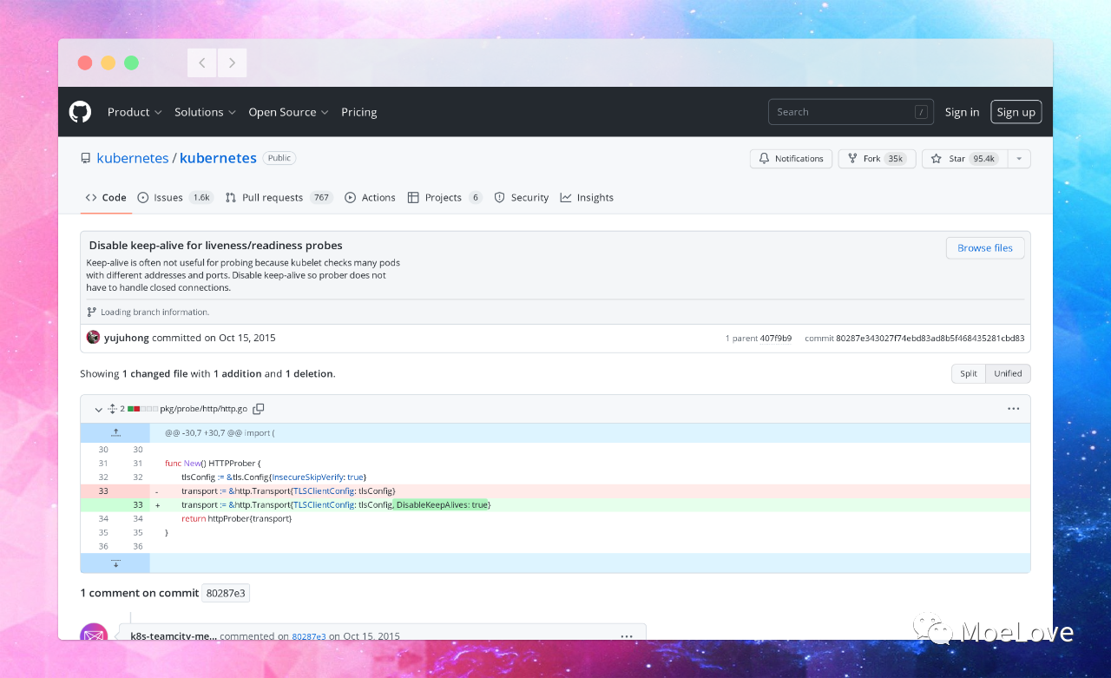Switch to the Issues tab
1111x678 pixels.
(174, 198)
